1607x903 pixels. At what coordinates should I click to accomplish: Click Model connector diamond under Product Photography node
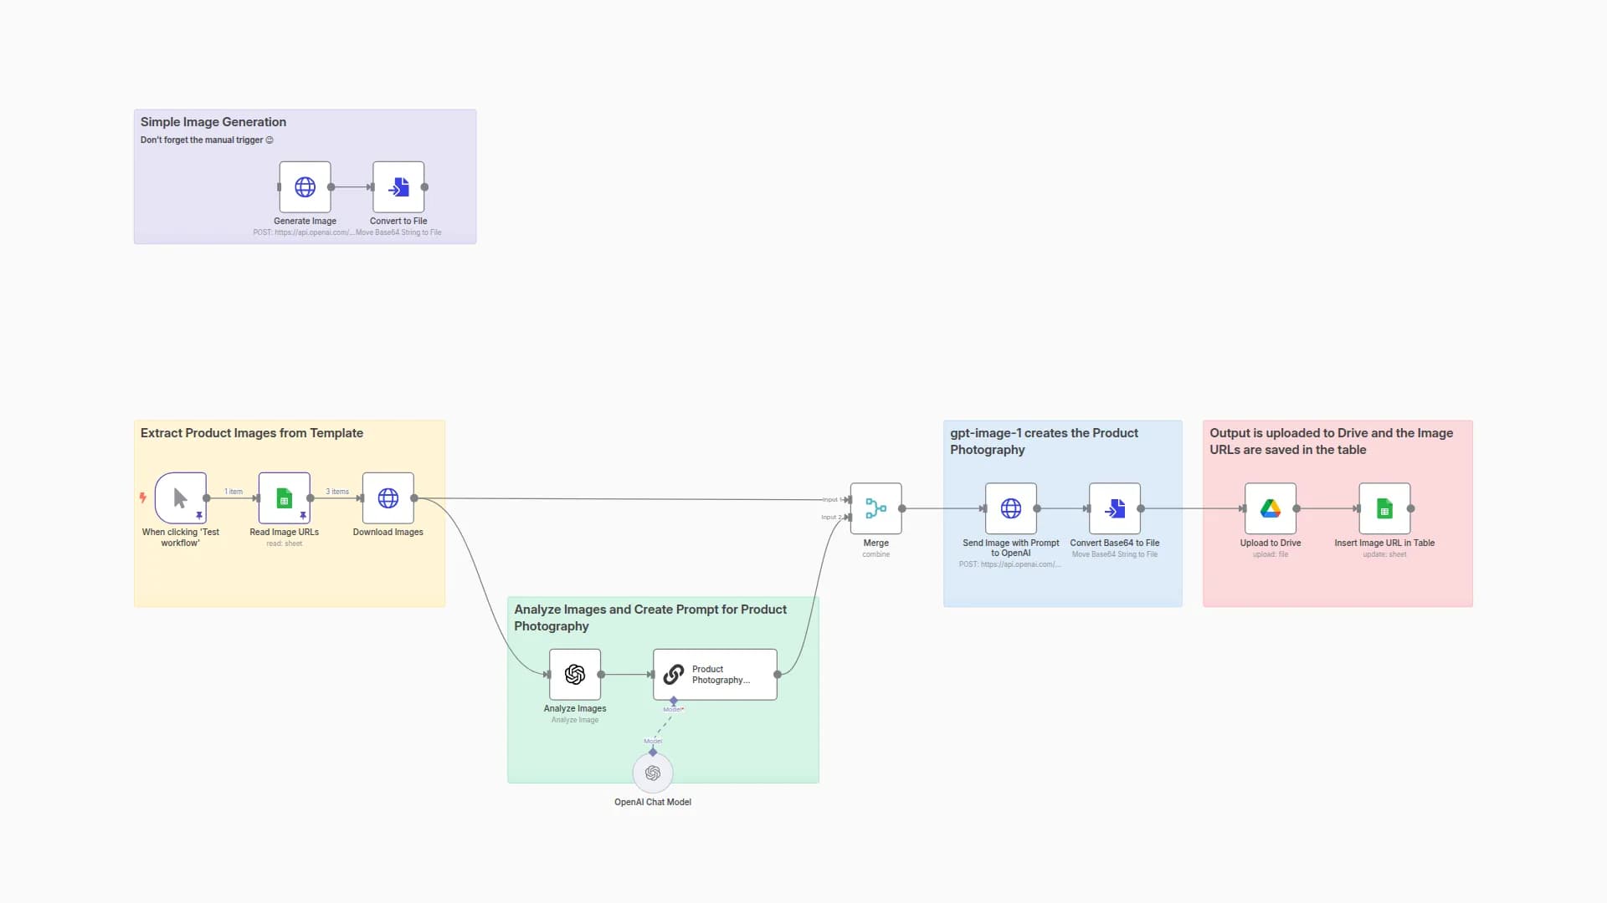pyautogui.click(x=674, y=701)
